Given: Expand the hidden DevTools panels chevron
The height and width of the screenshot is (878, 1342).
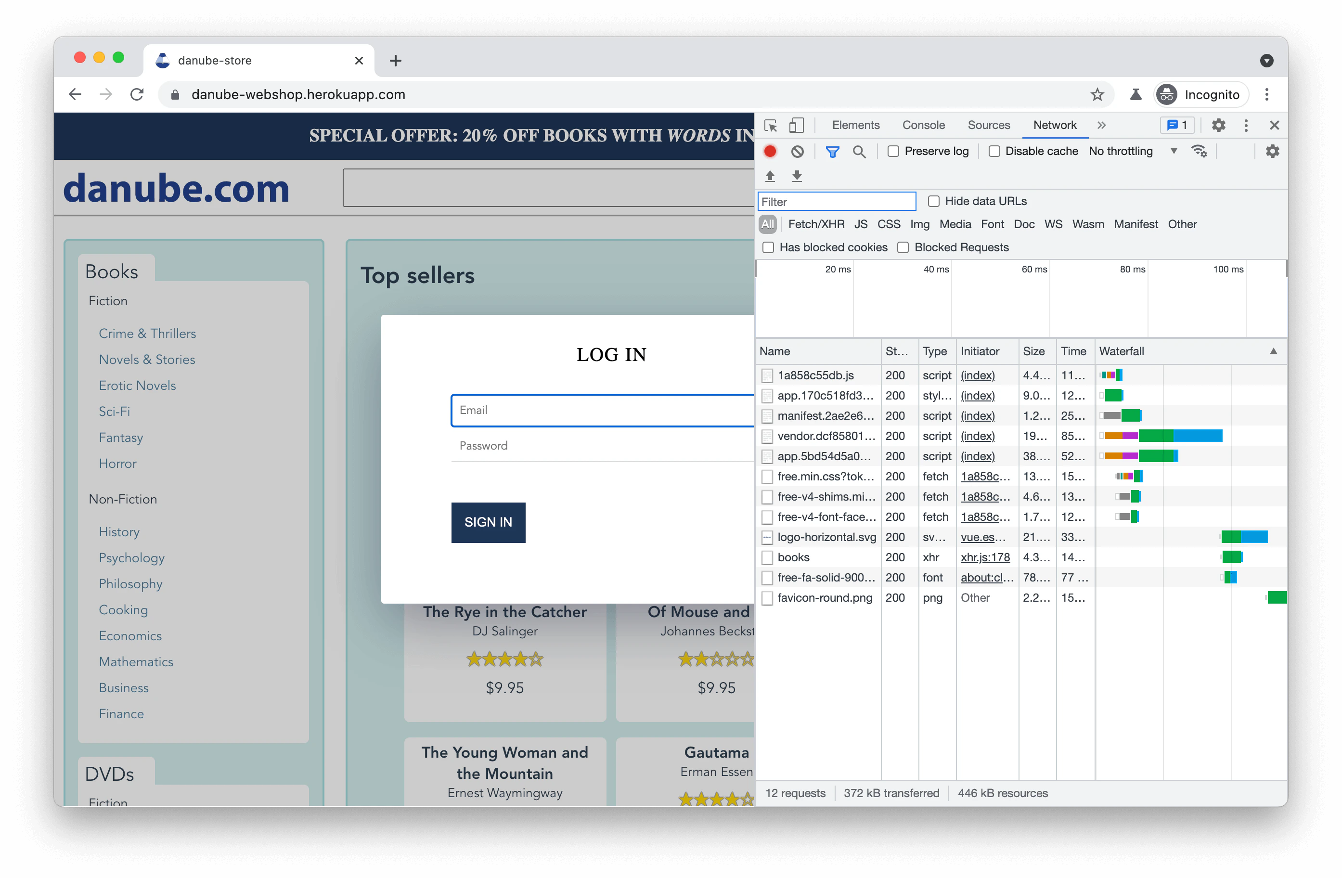Looking at the screenshot, I should coord(1101,125).
